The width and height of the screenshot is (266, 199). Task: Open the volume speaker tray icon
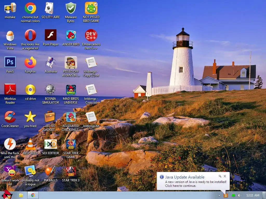tap(240, 195)
